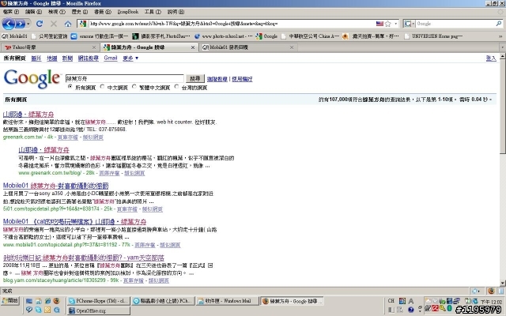Open the 使用偏好 link
This screenshot has width=506, height=316.
coord(242,79)
